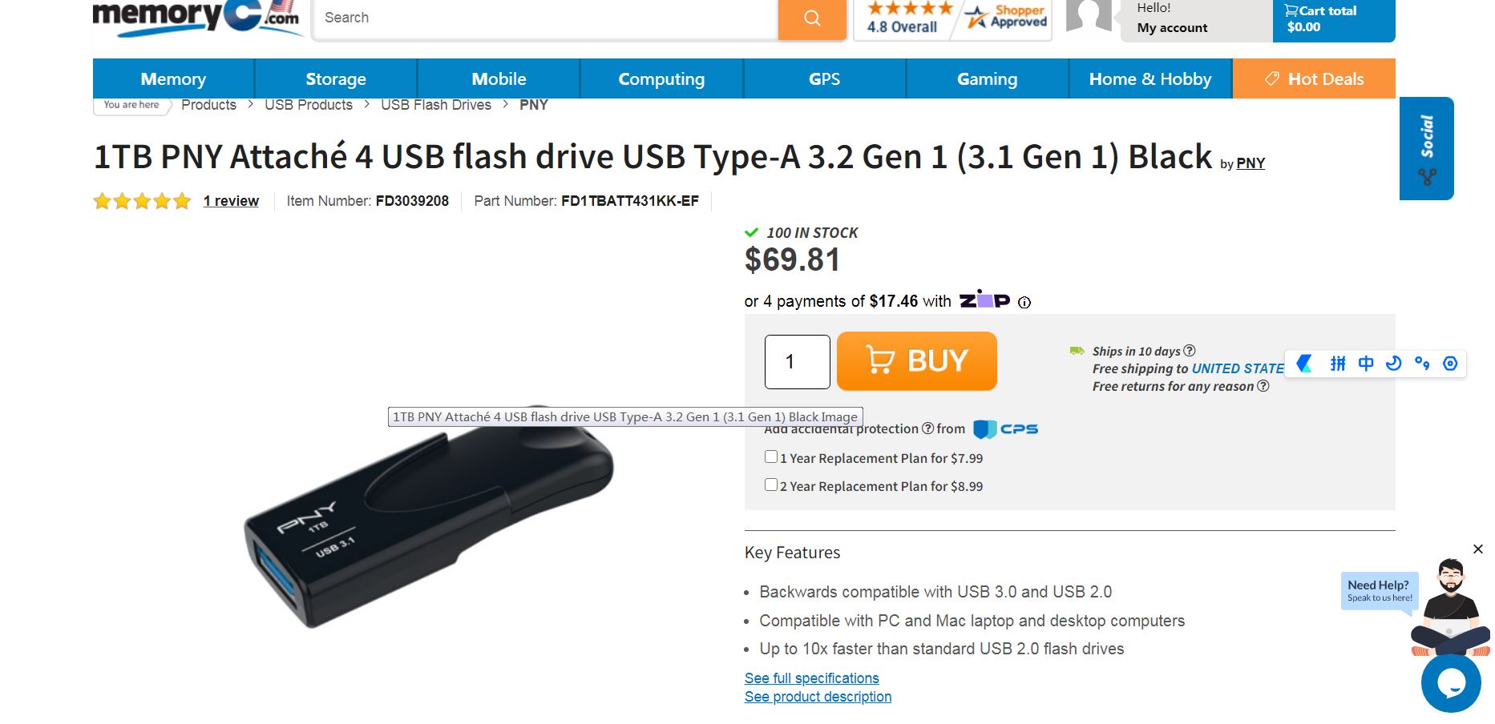
Task: Open the live chat bubble
Action: pos(1450,683)
